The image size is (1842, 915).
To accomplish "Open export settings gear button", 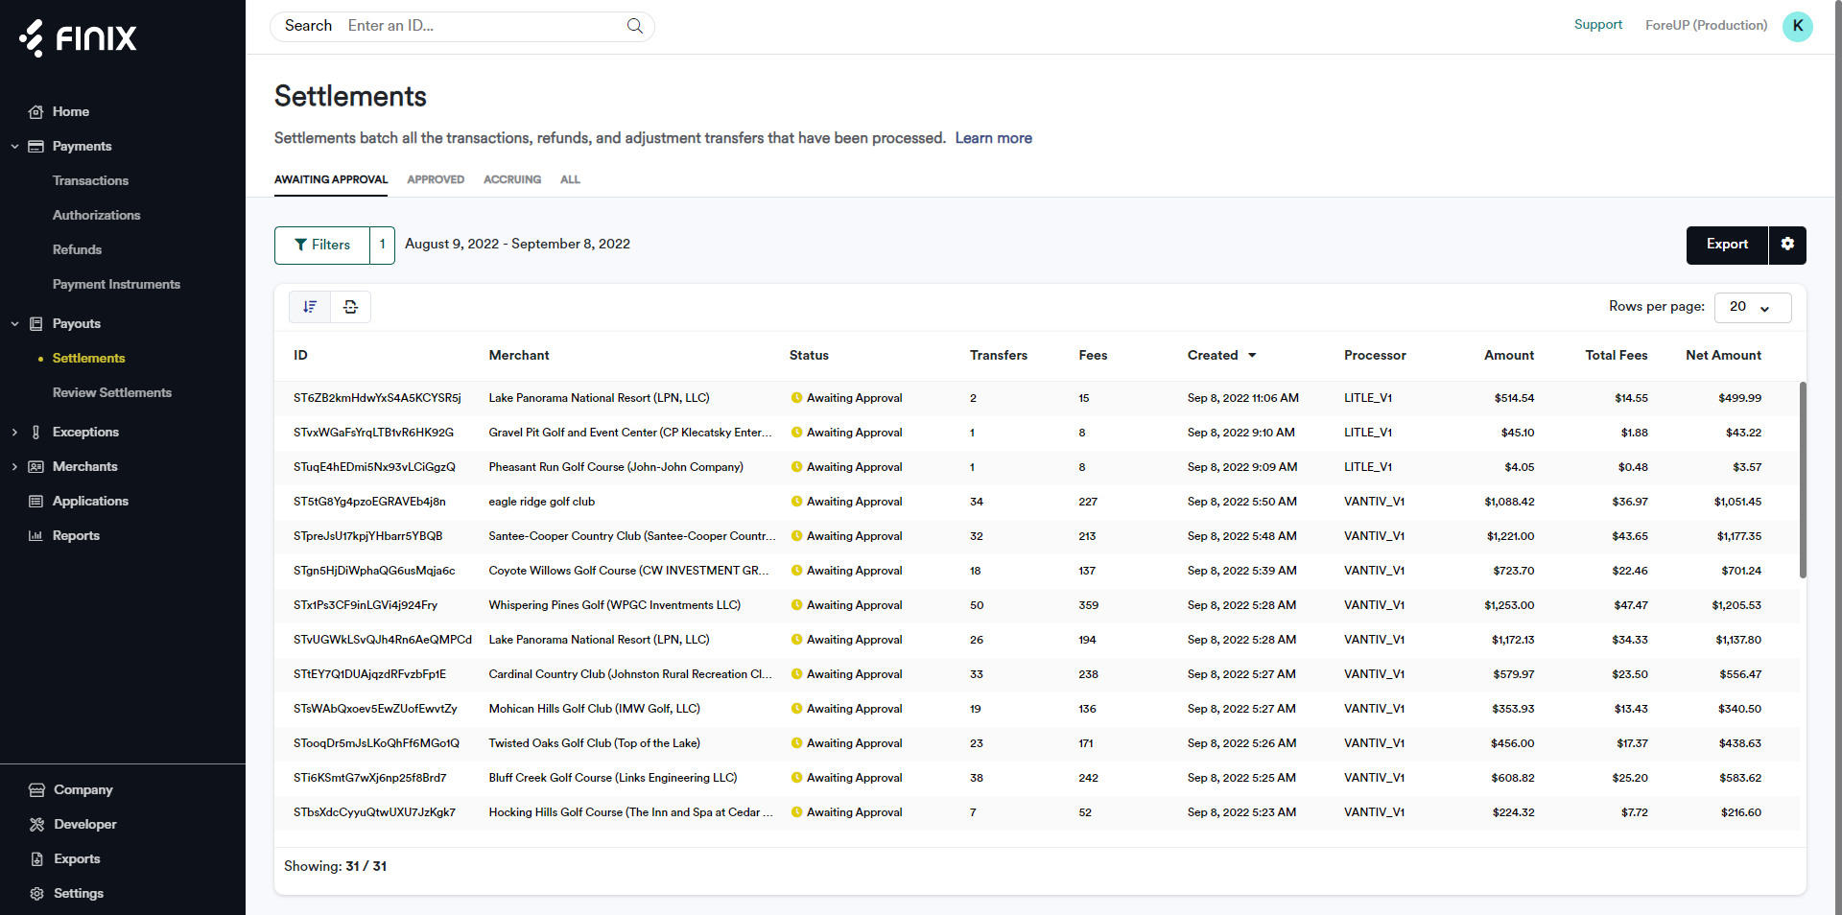I will (x=1787, y=245).
